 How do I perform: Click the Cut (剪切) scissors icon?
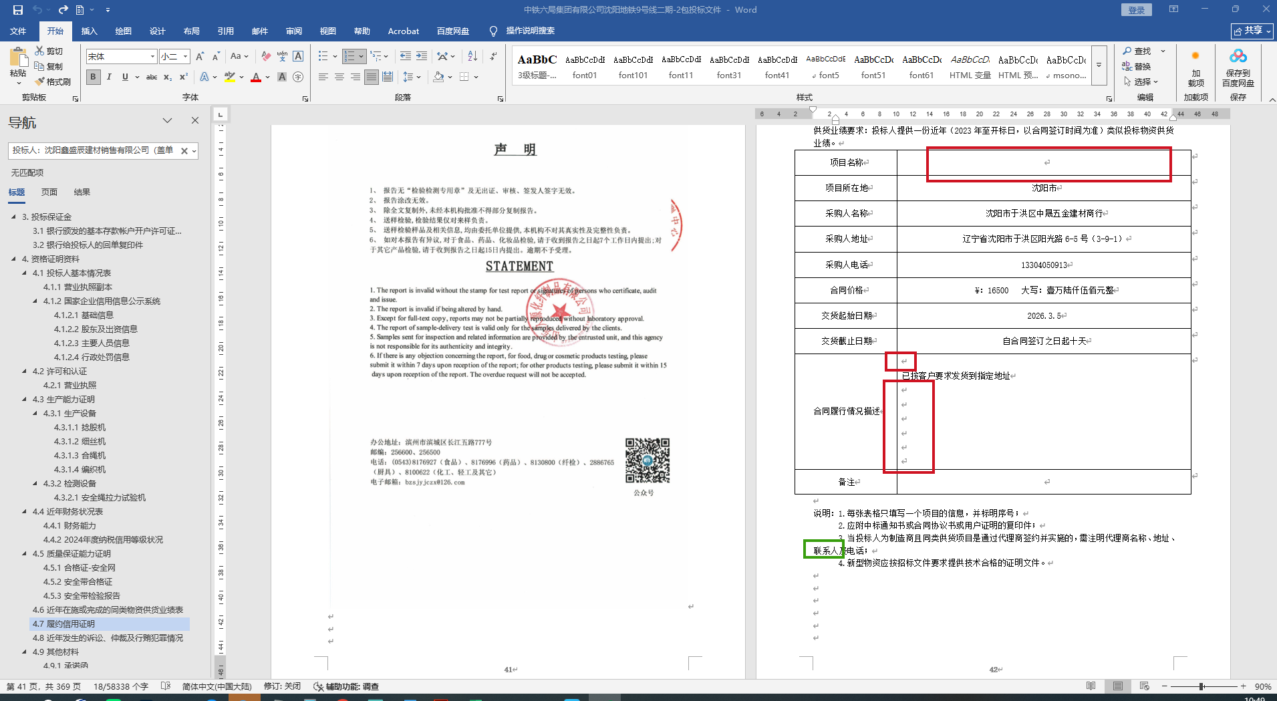coord(39,51)
